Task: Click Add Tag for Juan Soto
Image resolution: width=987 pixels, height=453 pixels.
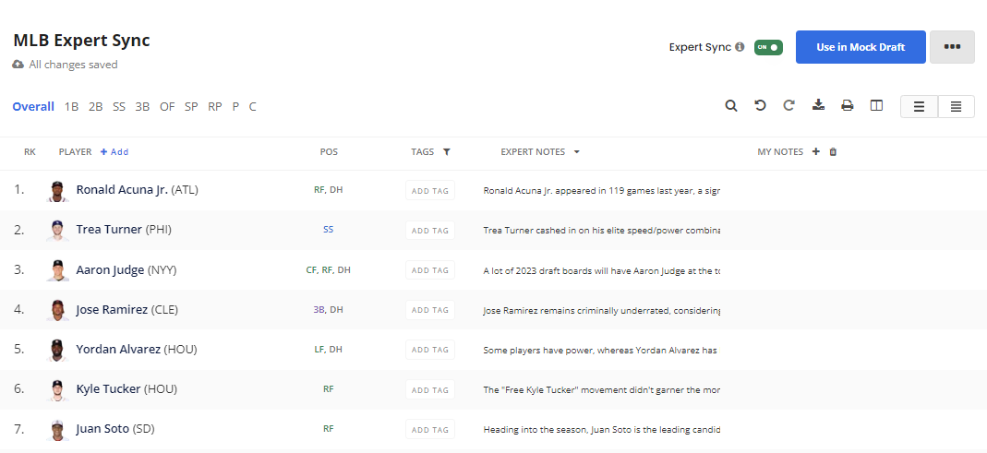Action: pos(430,430)
